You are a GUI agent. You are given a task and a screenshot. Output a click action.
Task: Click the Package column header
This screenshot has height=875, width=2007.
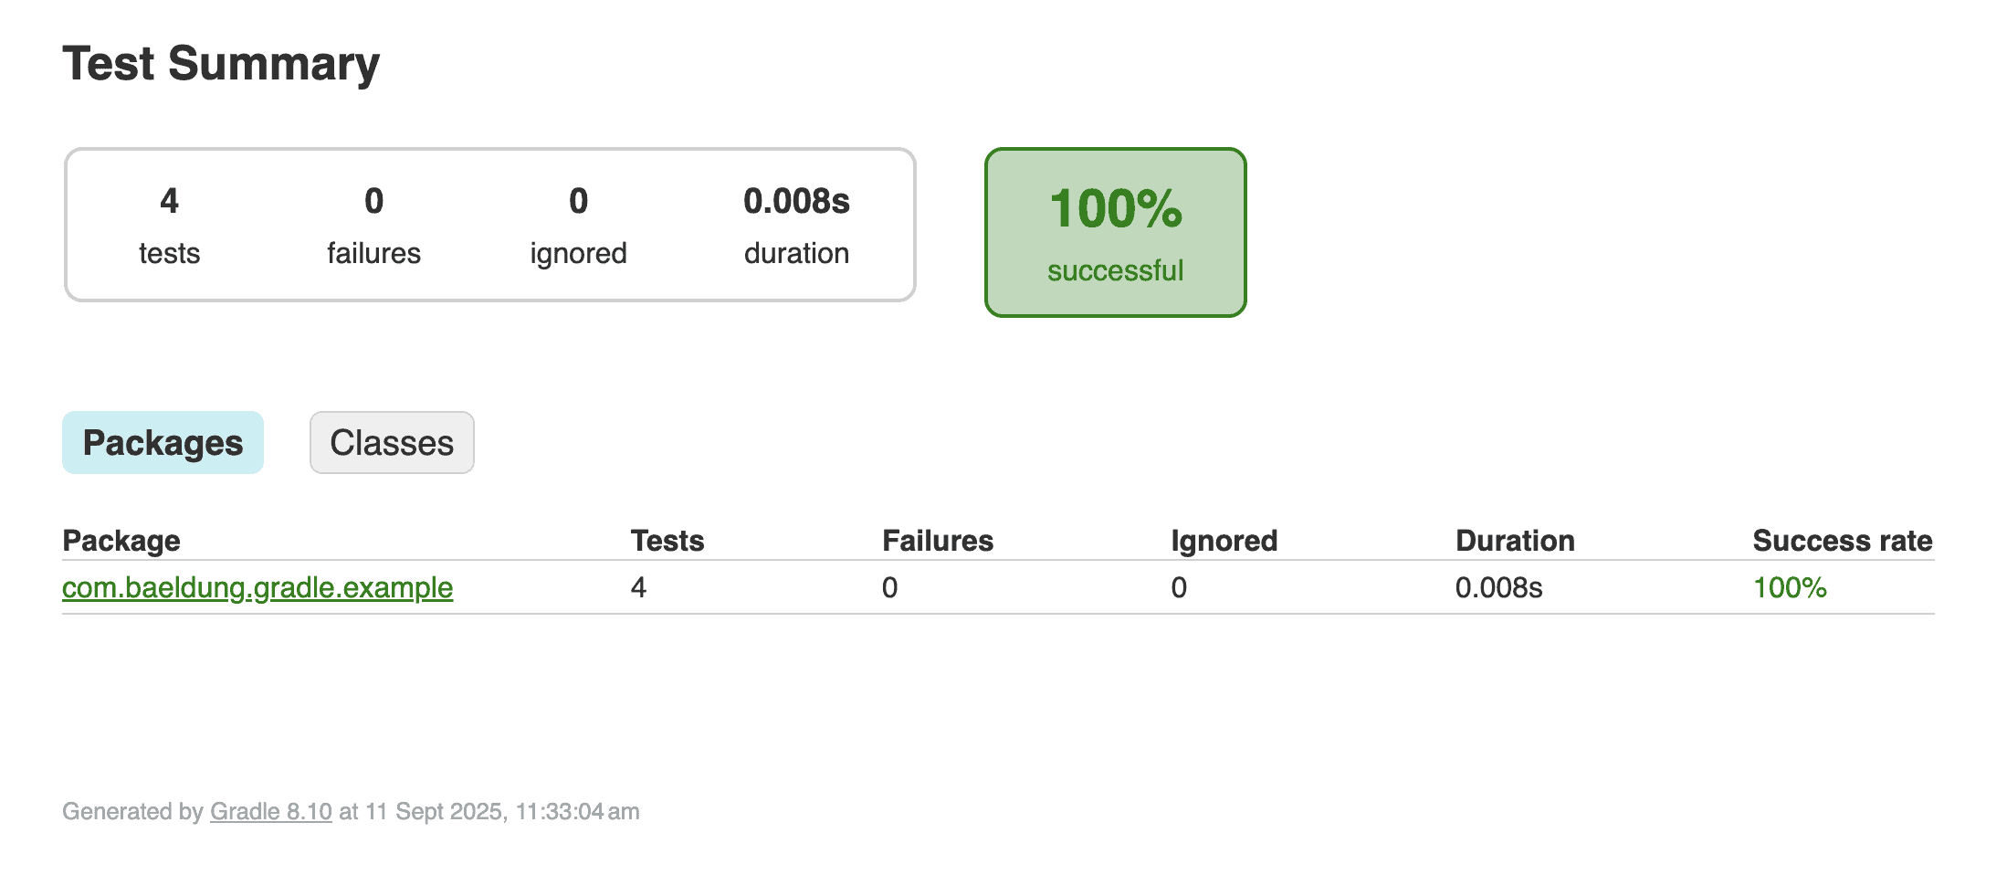(121, 540)
